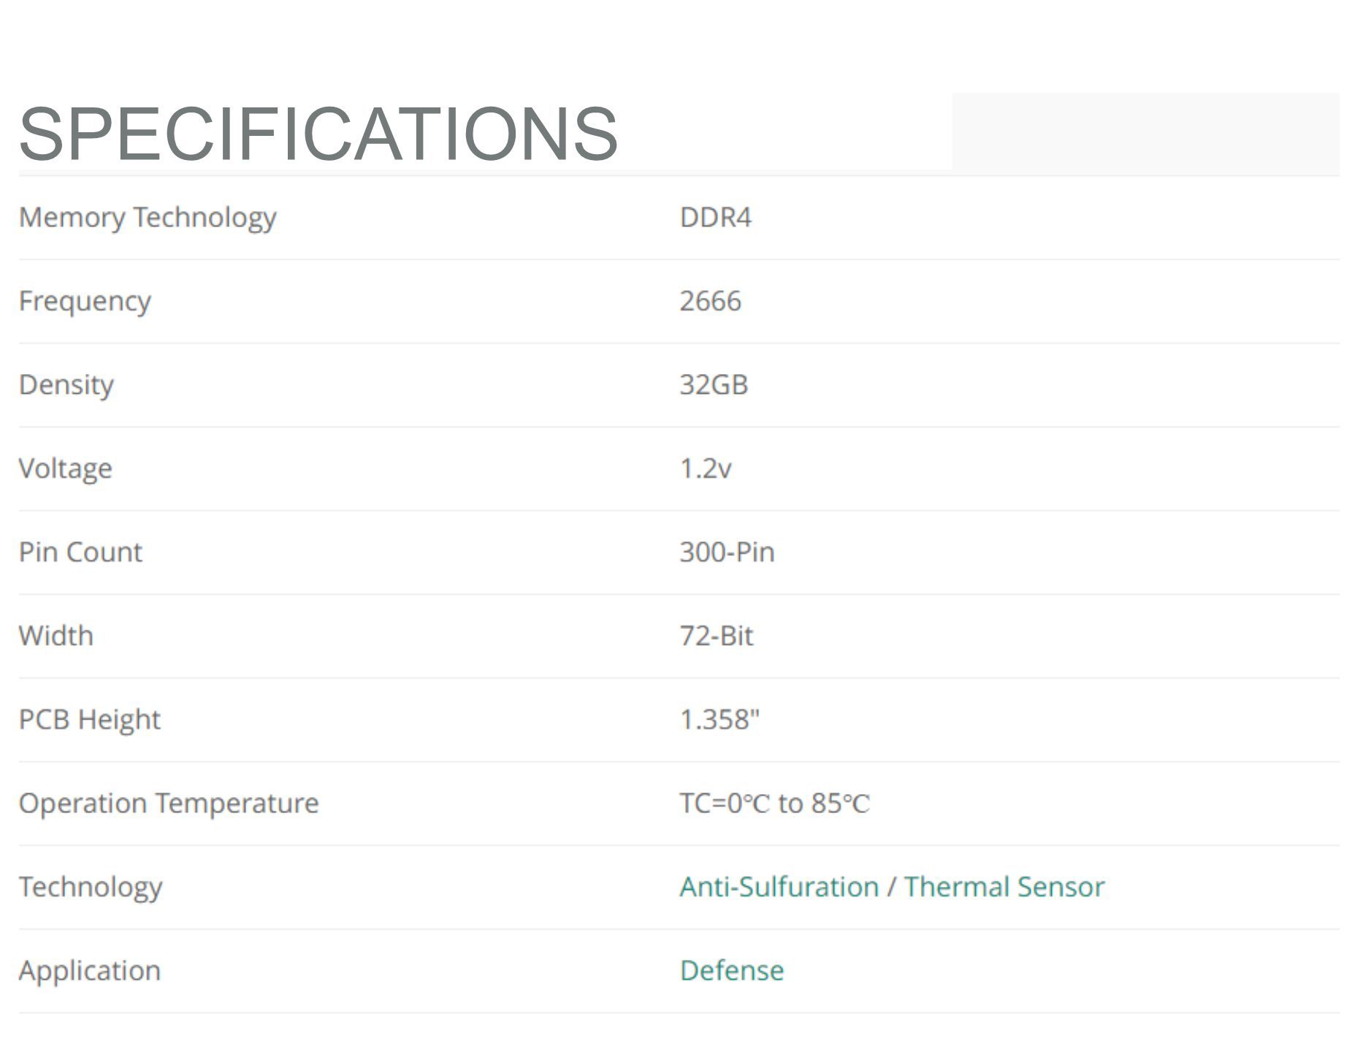This screenshot has width=1352, height=1041.
Task: Open the Defense application link
Action: 731,971
